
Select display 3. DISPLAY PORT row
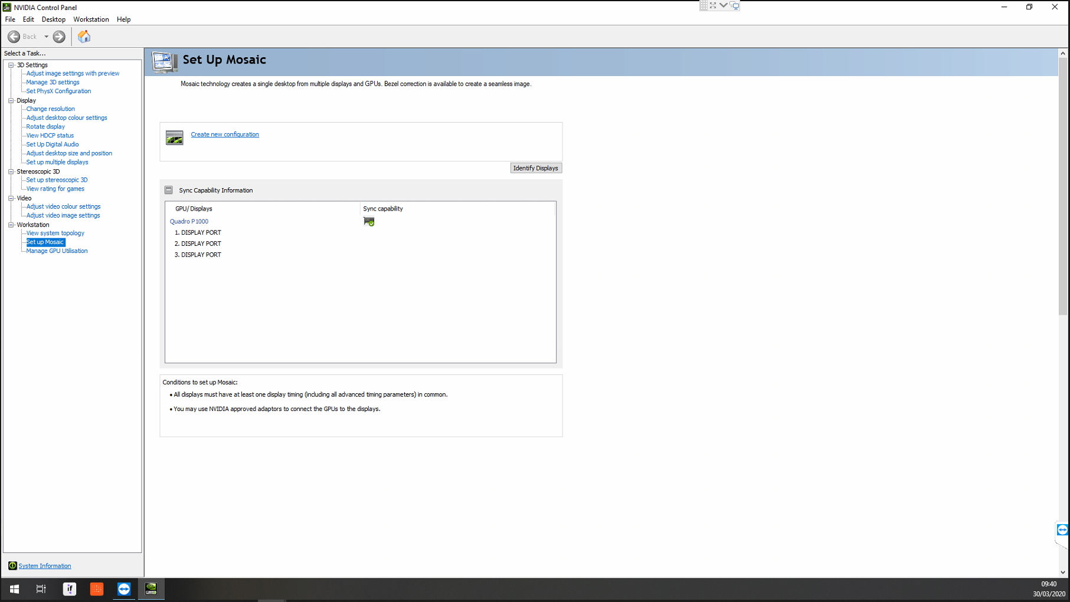click(x=198, y=255)
